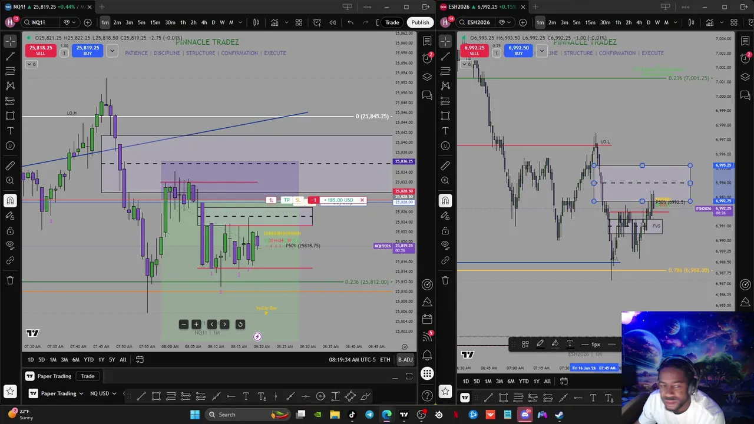
Task: Undo last action in NQ1! window
Action: [350, 22]
